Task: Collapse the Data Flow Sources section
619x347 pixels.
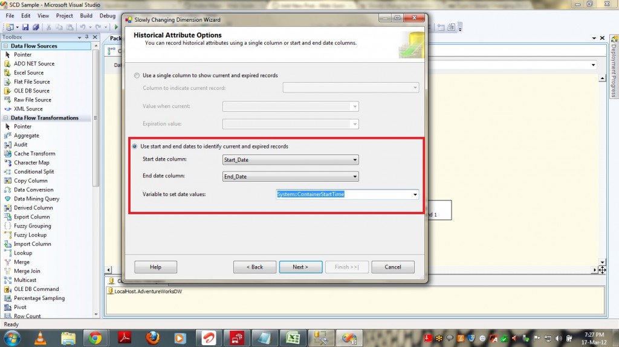Action: coord(5,46)
